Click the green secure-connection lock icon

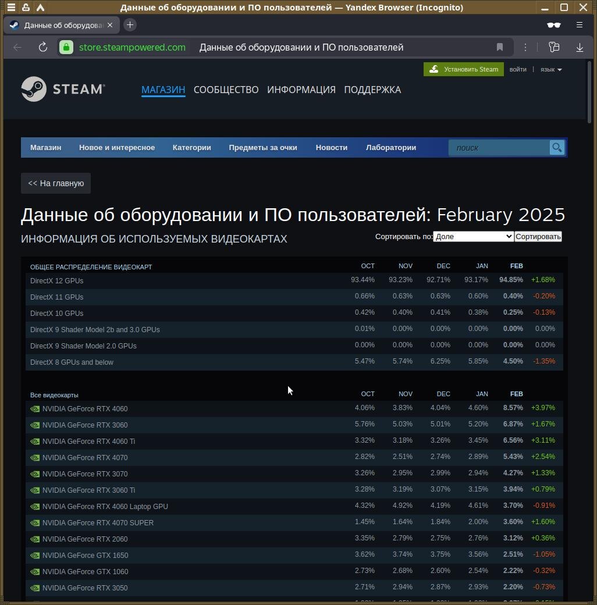pyautogui.click(x=66, y=48)
